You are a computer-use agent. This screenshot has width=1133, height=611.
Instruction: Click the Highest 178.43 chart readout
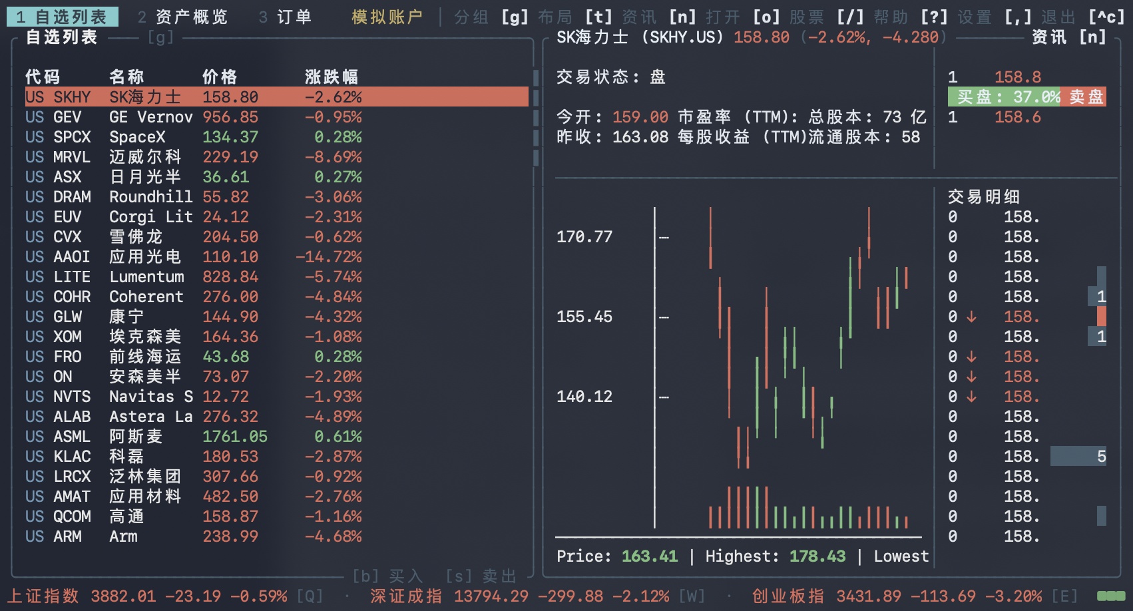776,556
